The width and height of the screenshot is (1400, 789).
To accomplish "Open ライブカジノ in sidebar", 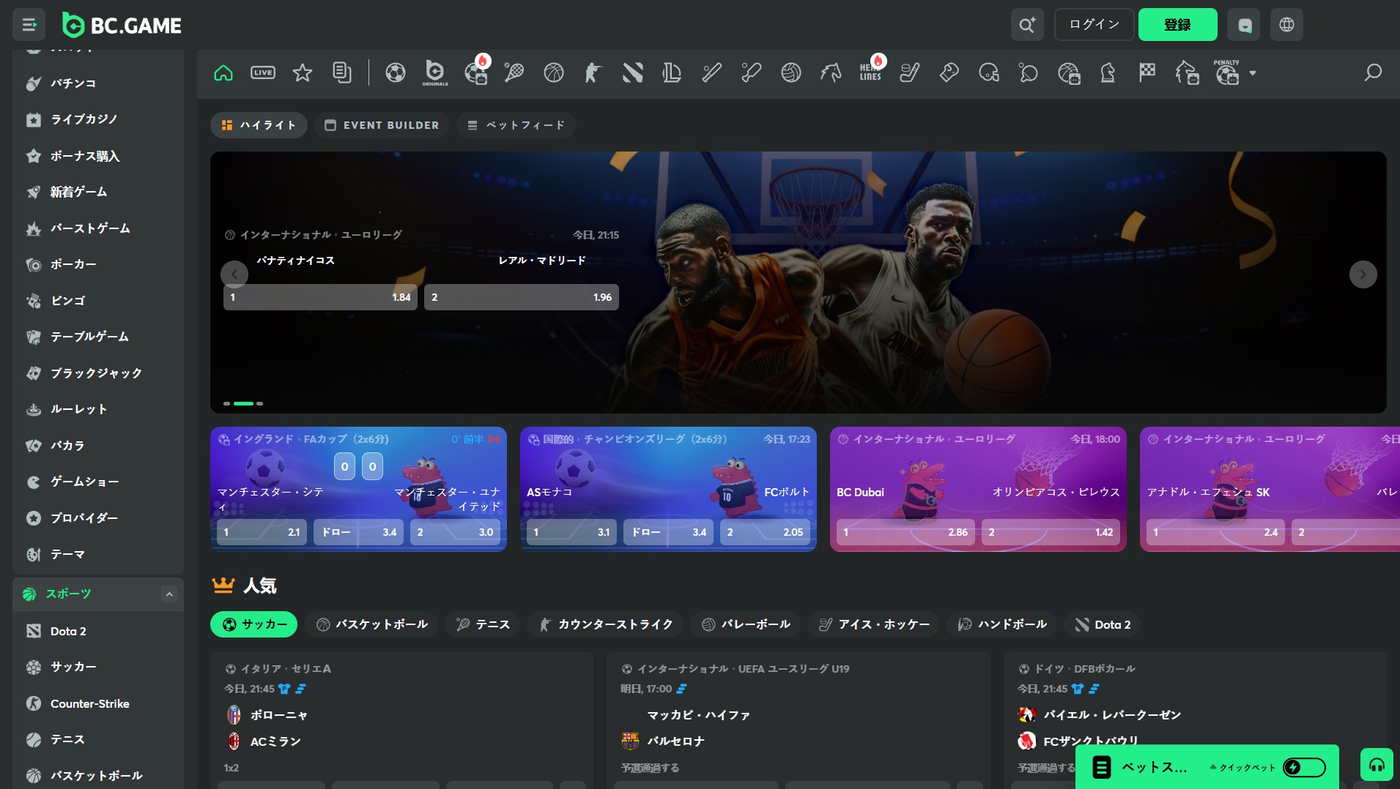I will pos(98,119).
